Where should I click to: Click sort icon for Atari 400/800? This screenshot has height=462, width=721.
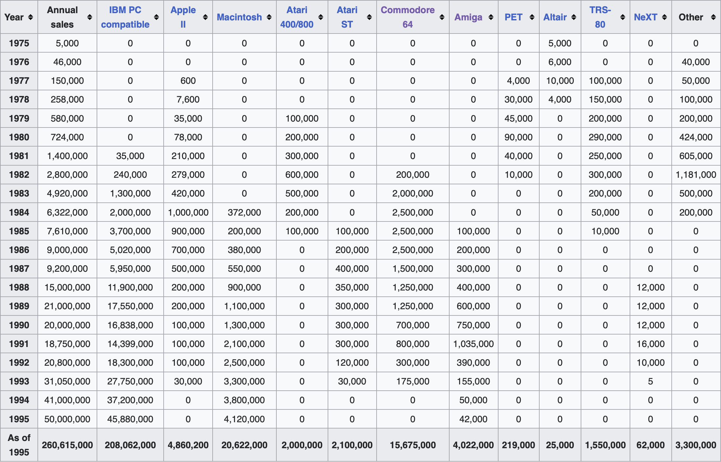click(x=321, y=17)
